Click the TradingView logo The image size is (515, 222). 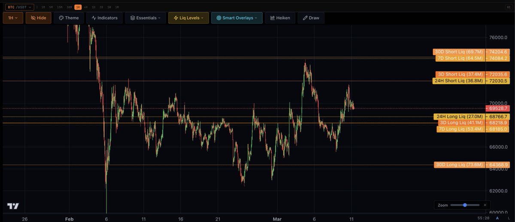point(13,206)
